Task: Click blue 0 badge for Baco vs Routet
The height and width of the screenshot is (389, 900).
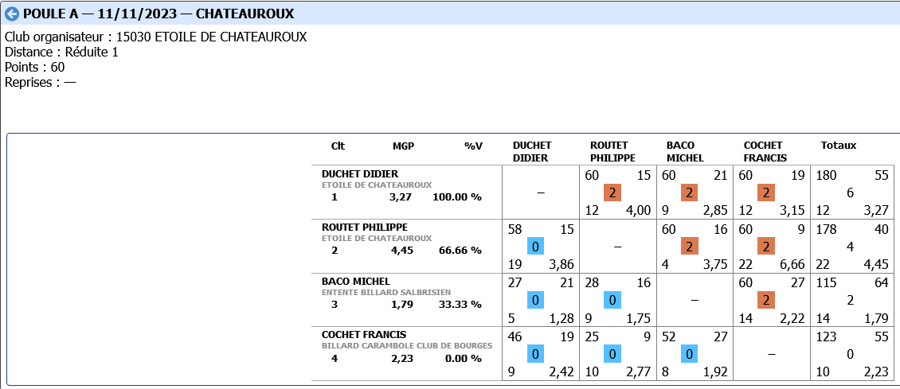Action: click(612, 300)
